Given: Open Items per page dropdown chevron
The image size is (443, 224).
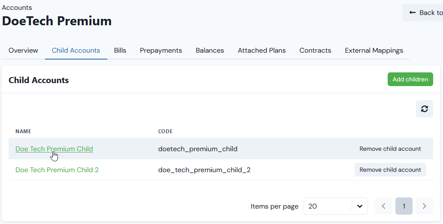Looking at the screenshot, I should (360, 206).
